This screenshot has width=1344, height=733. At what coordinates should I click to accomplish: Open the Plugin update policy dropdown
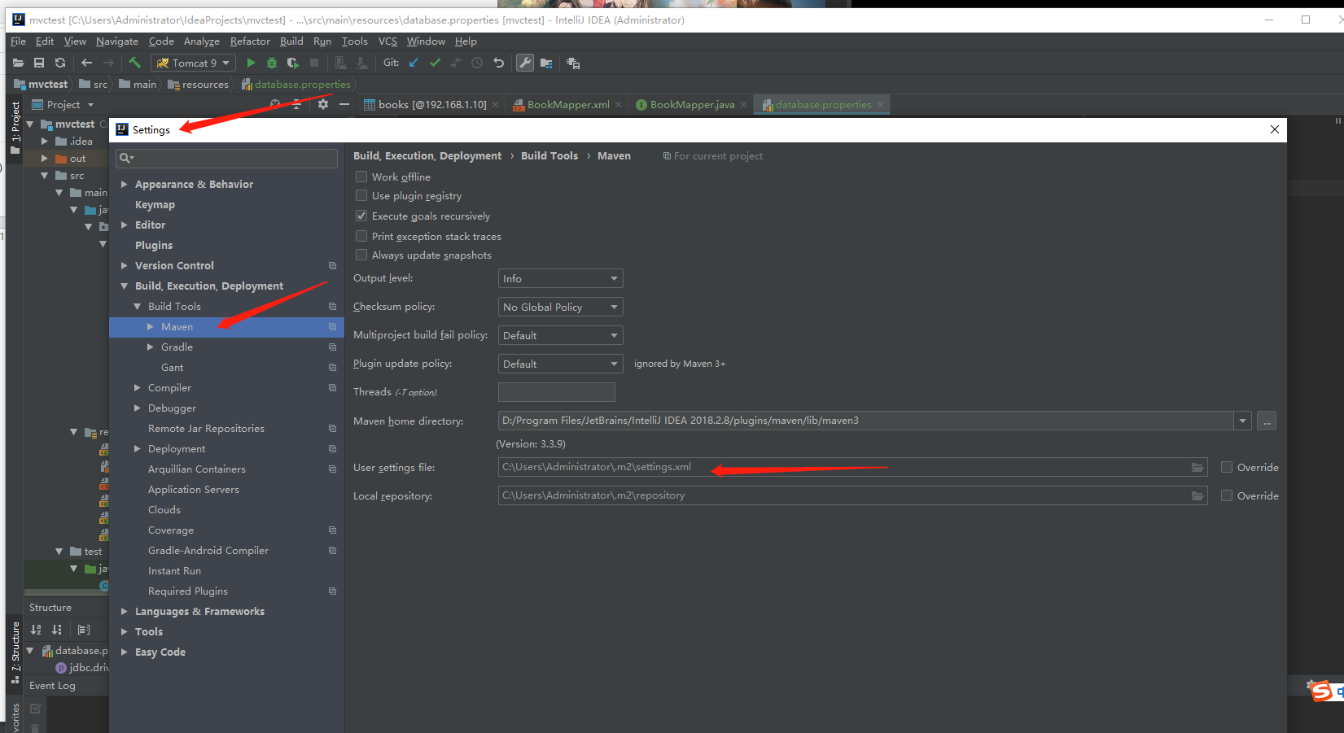click(560, 364)
